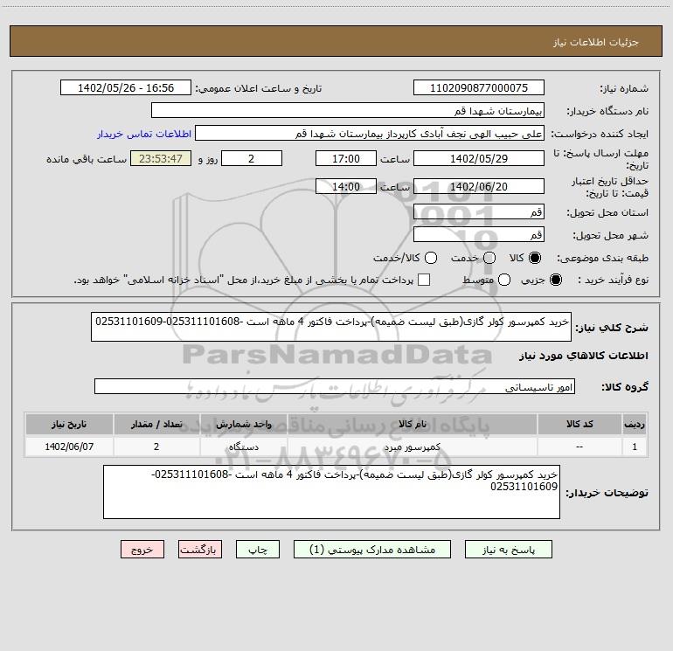Image resolution: width=673 pixels, height=651 pixels.
Task: Select the کالا/خدمت radio option
Action: 431,258
